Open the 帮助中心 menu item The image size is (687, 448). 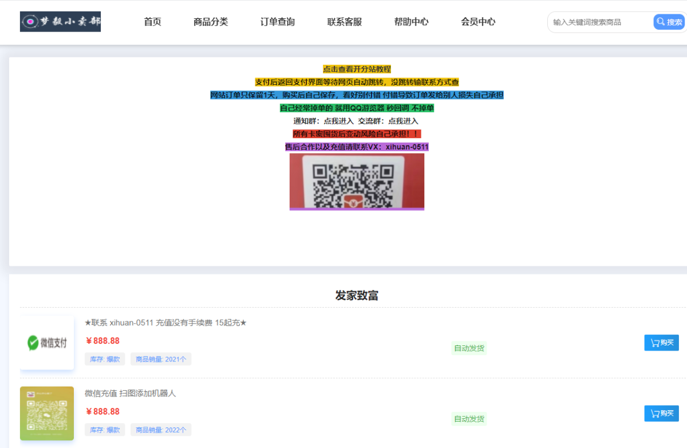click(411, 22)
